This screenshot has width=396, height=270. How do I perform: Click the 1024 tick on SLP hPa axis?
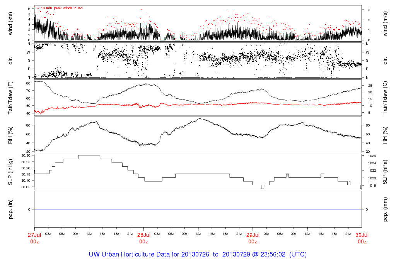pos(372,163)
